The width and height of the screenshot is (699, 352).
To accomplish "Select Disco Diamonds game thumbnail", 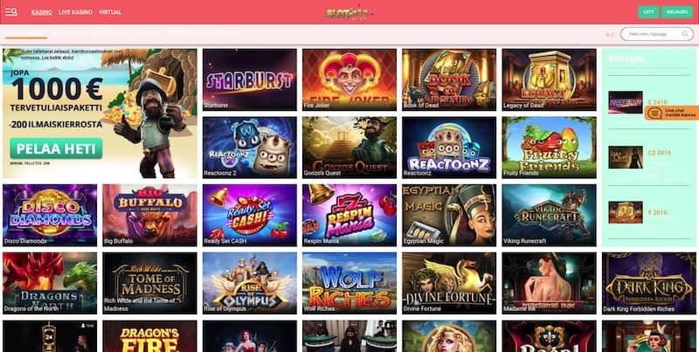I will tap(50, 215).
